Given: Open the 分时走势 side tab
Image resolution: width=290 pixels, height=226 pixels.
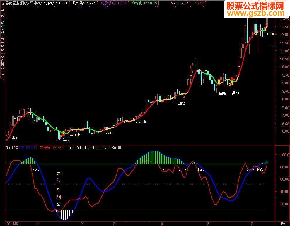Looking at the screenshot, I should [3, 9].
